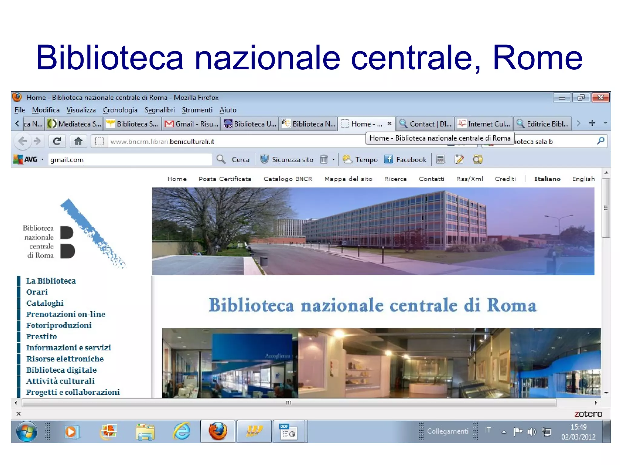
Task: Open the Visualizza menu
Action: 81,110
